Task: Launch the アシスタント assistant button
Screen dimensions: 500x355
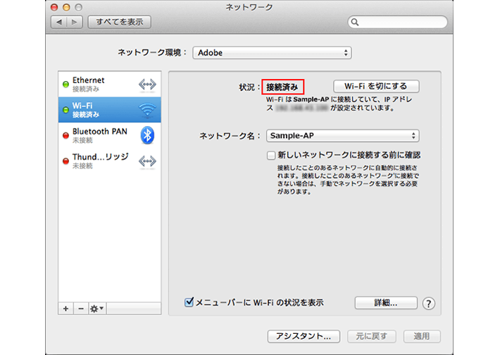Action: tap(304, 337)
